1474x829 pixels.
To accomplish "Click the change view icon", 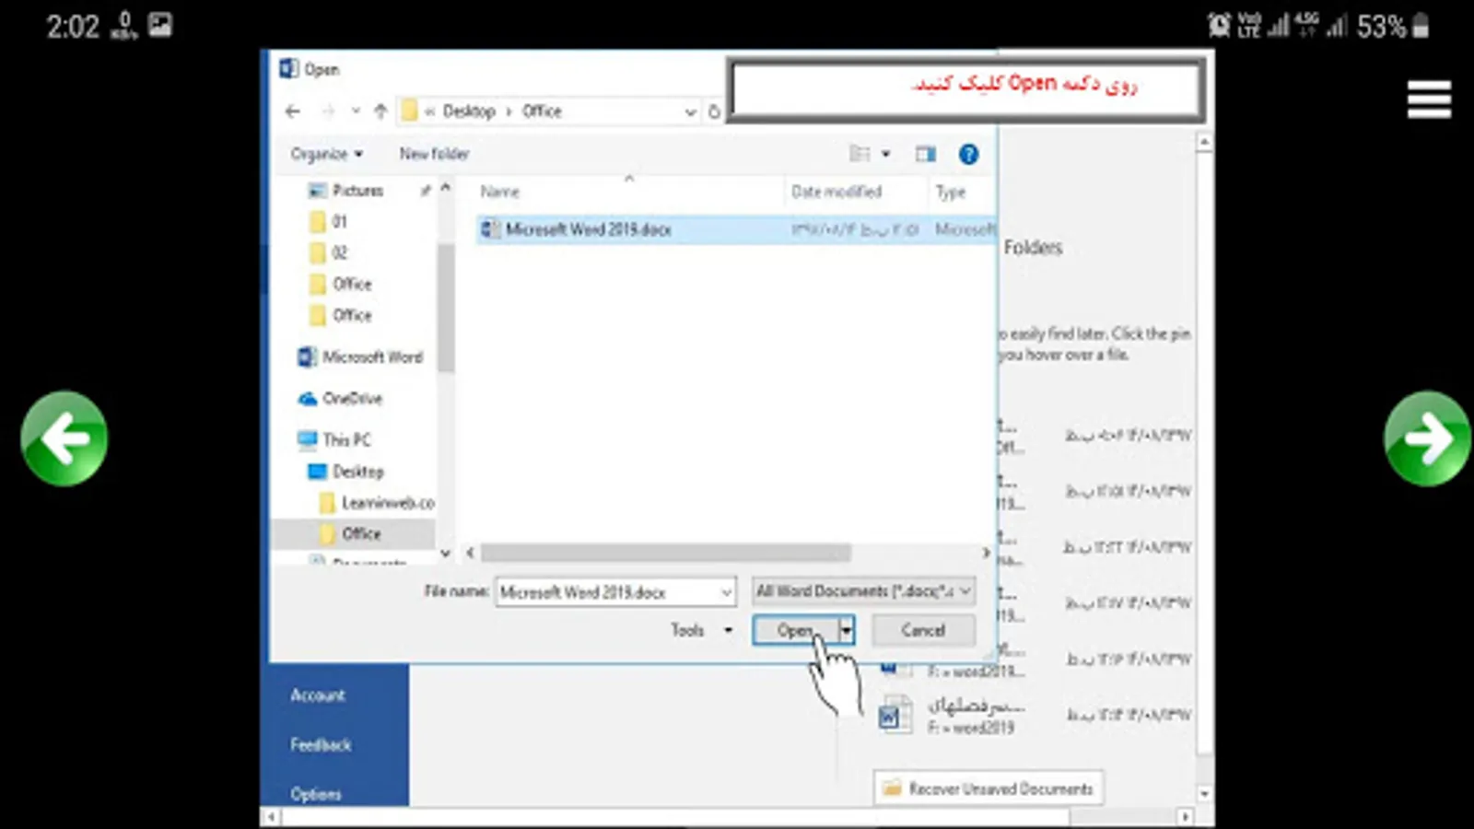I will pyautogui.click(x=860, y=154).
